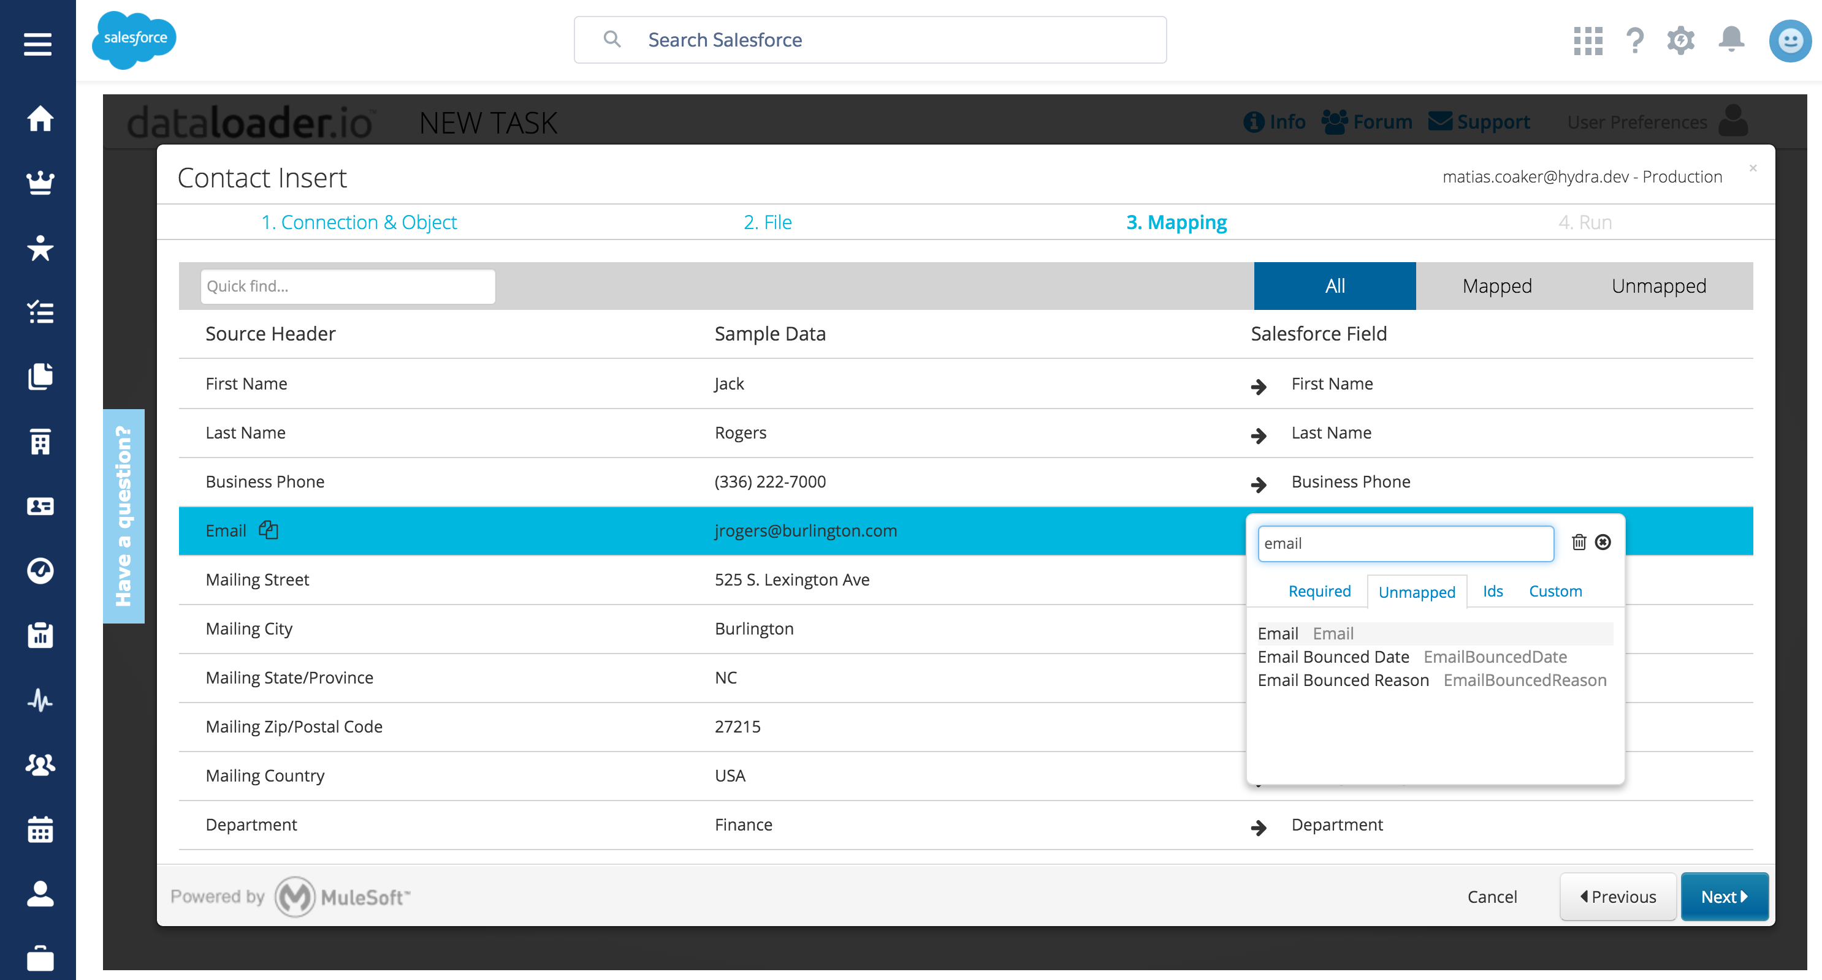Choose Email Bounced Date from suggestions
1822x980 pixels.
pyautogui.click(x=1333, y=657)
